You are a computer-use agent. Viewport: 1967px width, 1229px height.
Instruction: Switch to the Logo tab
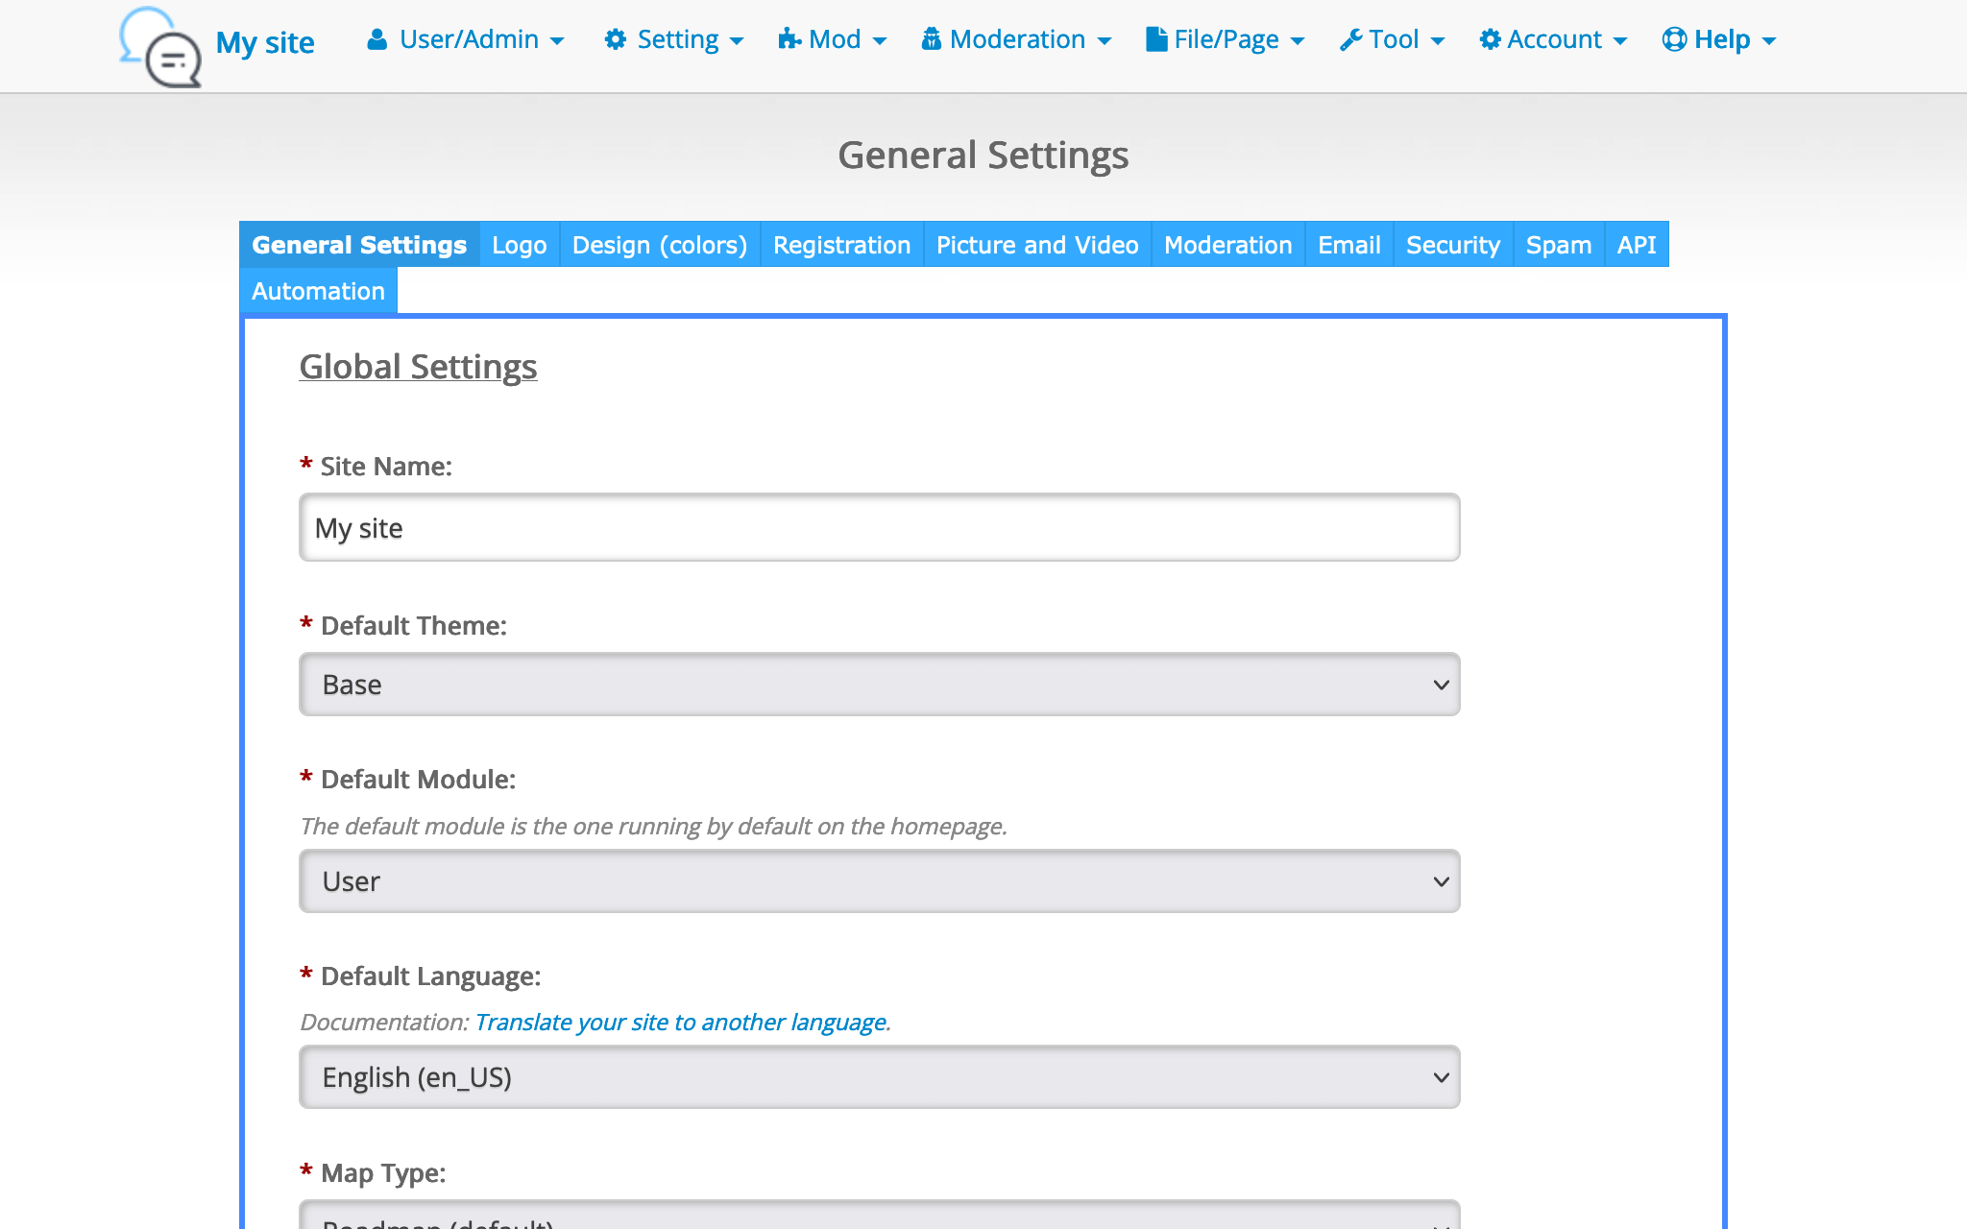[x=519, y=245]
